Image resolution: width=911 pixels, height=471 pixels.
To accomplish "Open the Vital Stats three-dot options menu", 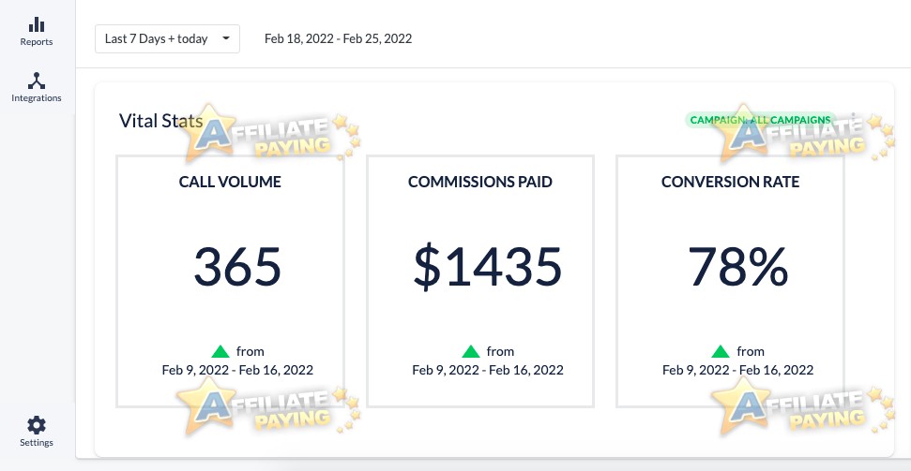I will pos(853,120).
